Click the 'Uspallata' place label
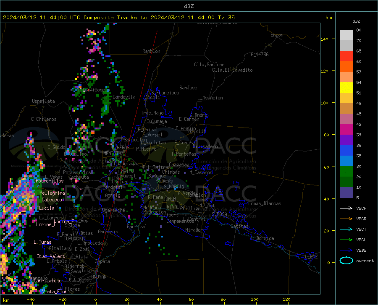The image size is (378, 305). click(43, 102)
